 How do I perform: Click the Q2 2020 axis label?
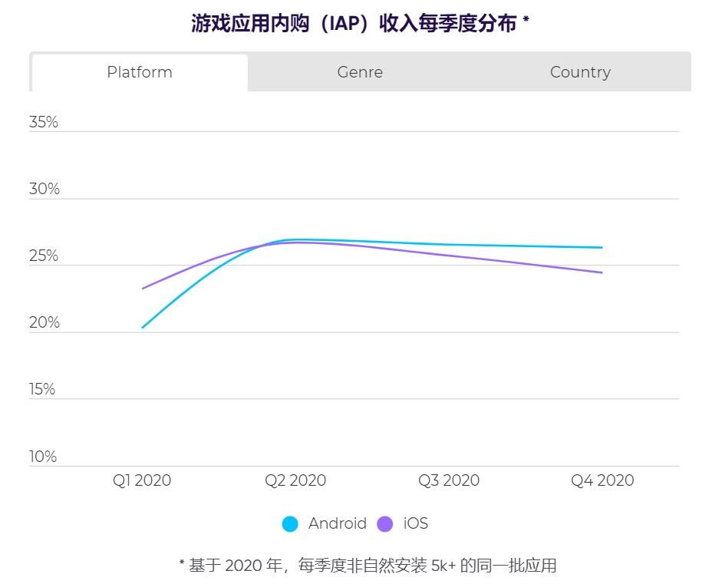click(x=295, y=480)
